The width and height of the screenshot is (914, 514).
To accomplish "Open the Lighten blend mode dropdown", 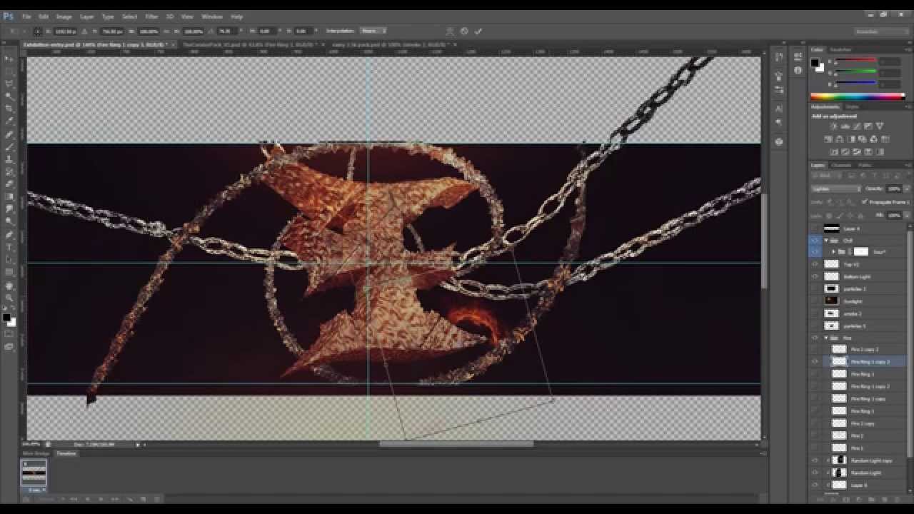I will point(836,189).
